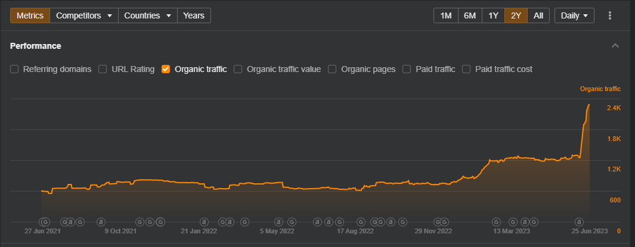Enable the Organic pages checkbox
Screen dimensions: 635x247
332,69
